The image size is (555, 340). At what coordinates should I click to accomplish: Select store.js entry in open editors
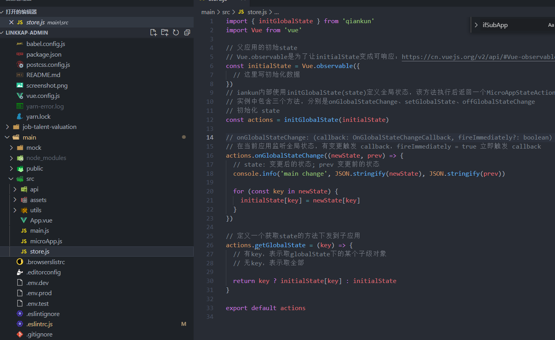[97, 22]
